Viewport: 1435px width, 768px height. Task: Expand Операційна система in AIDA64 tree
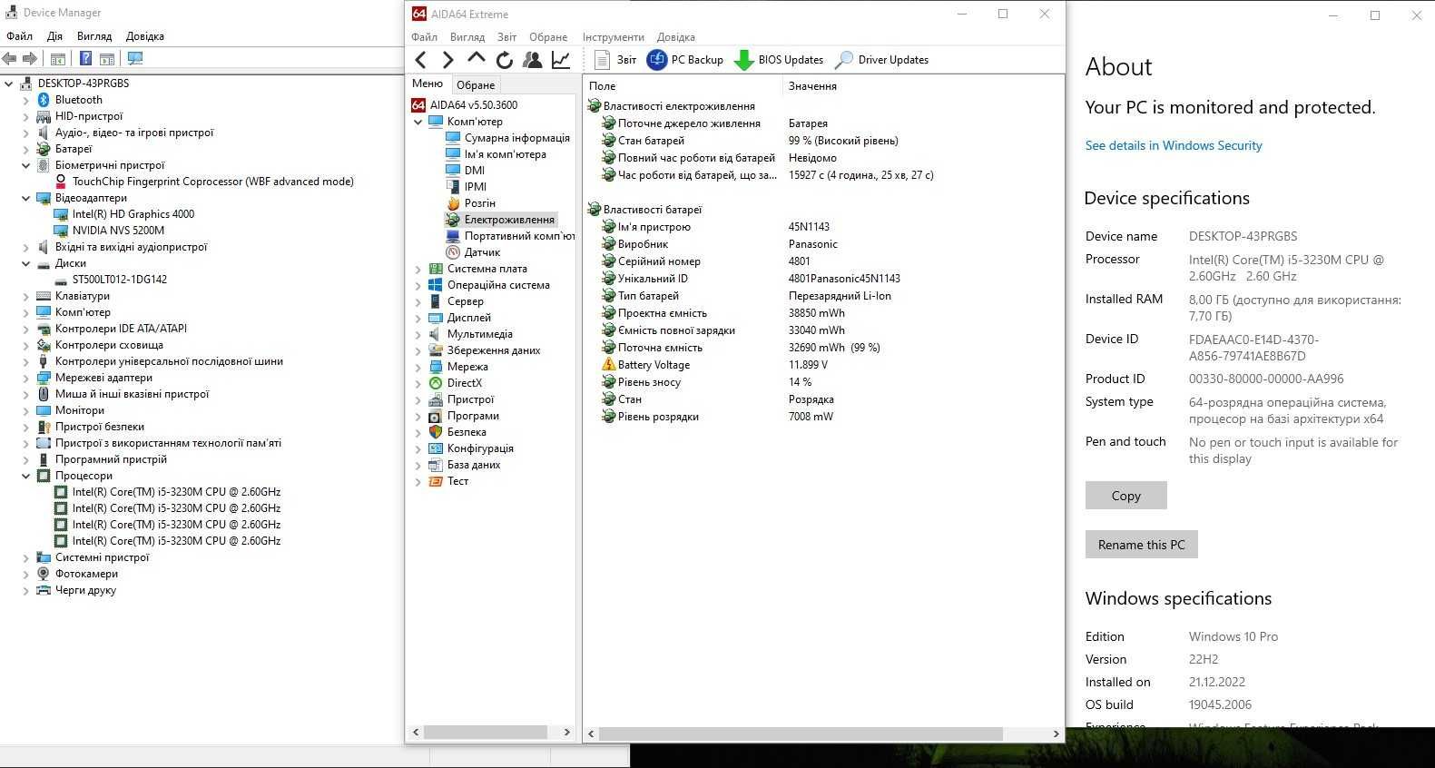coord(418,285)
